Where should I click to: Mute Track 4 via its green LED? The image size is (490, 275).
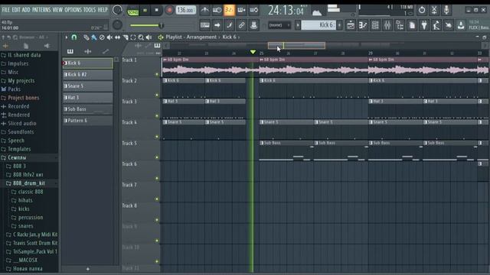(x=157, y=137)
